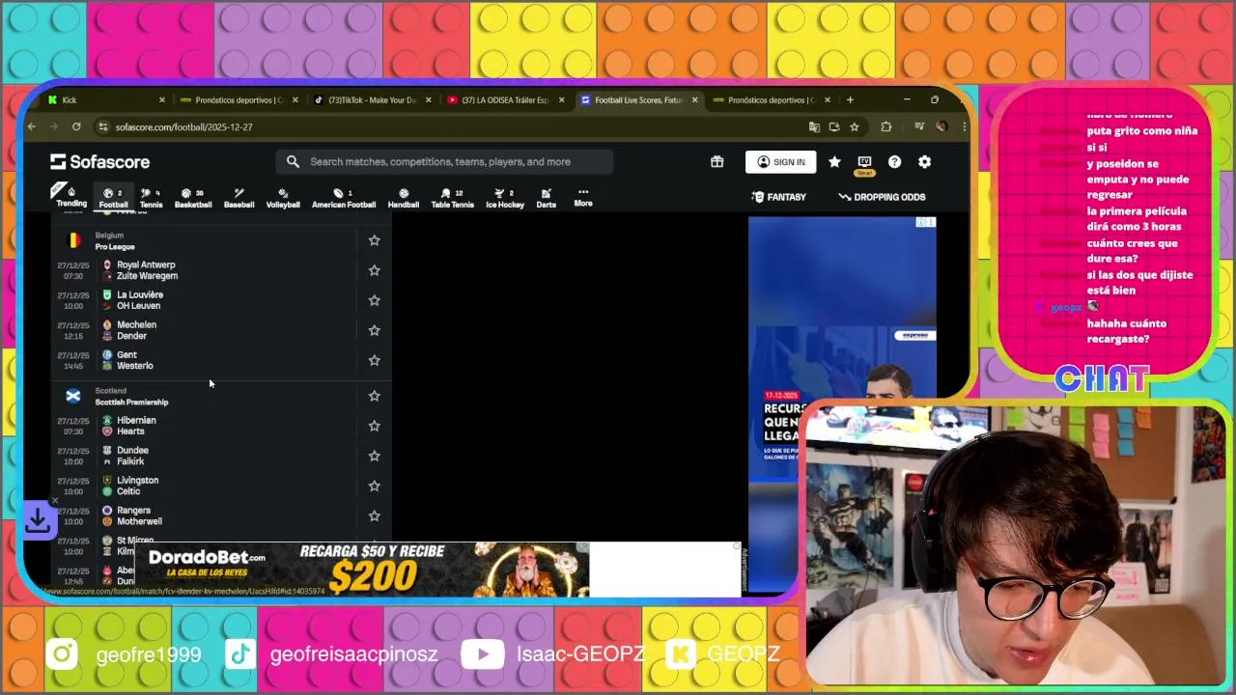Star the Hibernian vs Hearts match
Image resolution: width=1236 pixels, height=695 pixels.
(x=374, y=426)
